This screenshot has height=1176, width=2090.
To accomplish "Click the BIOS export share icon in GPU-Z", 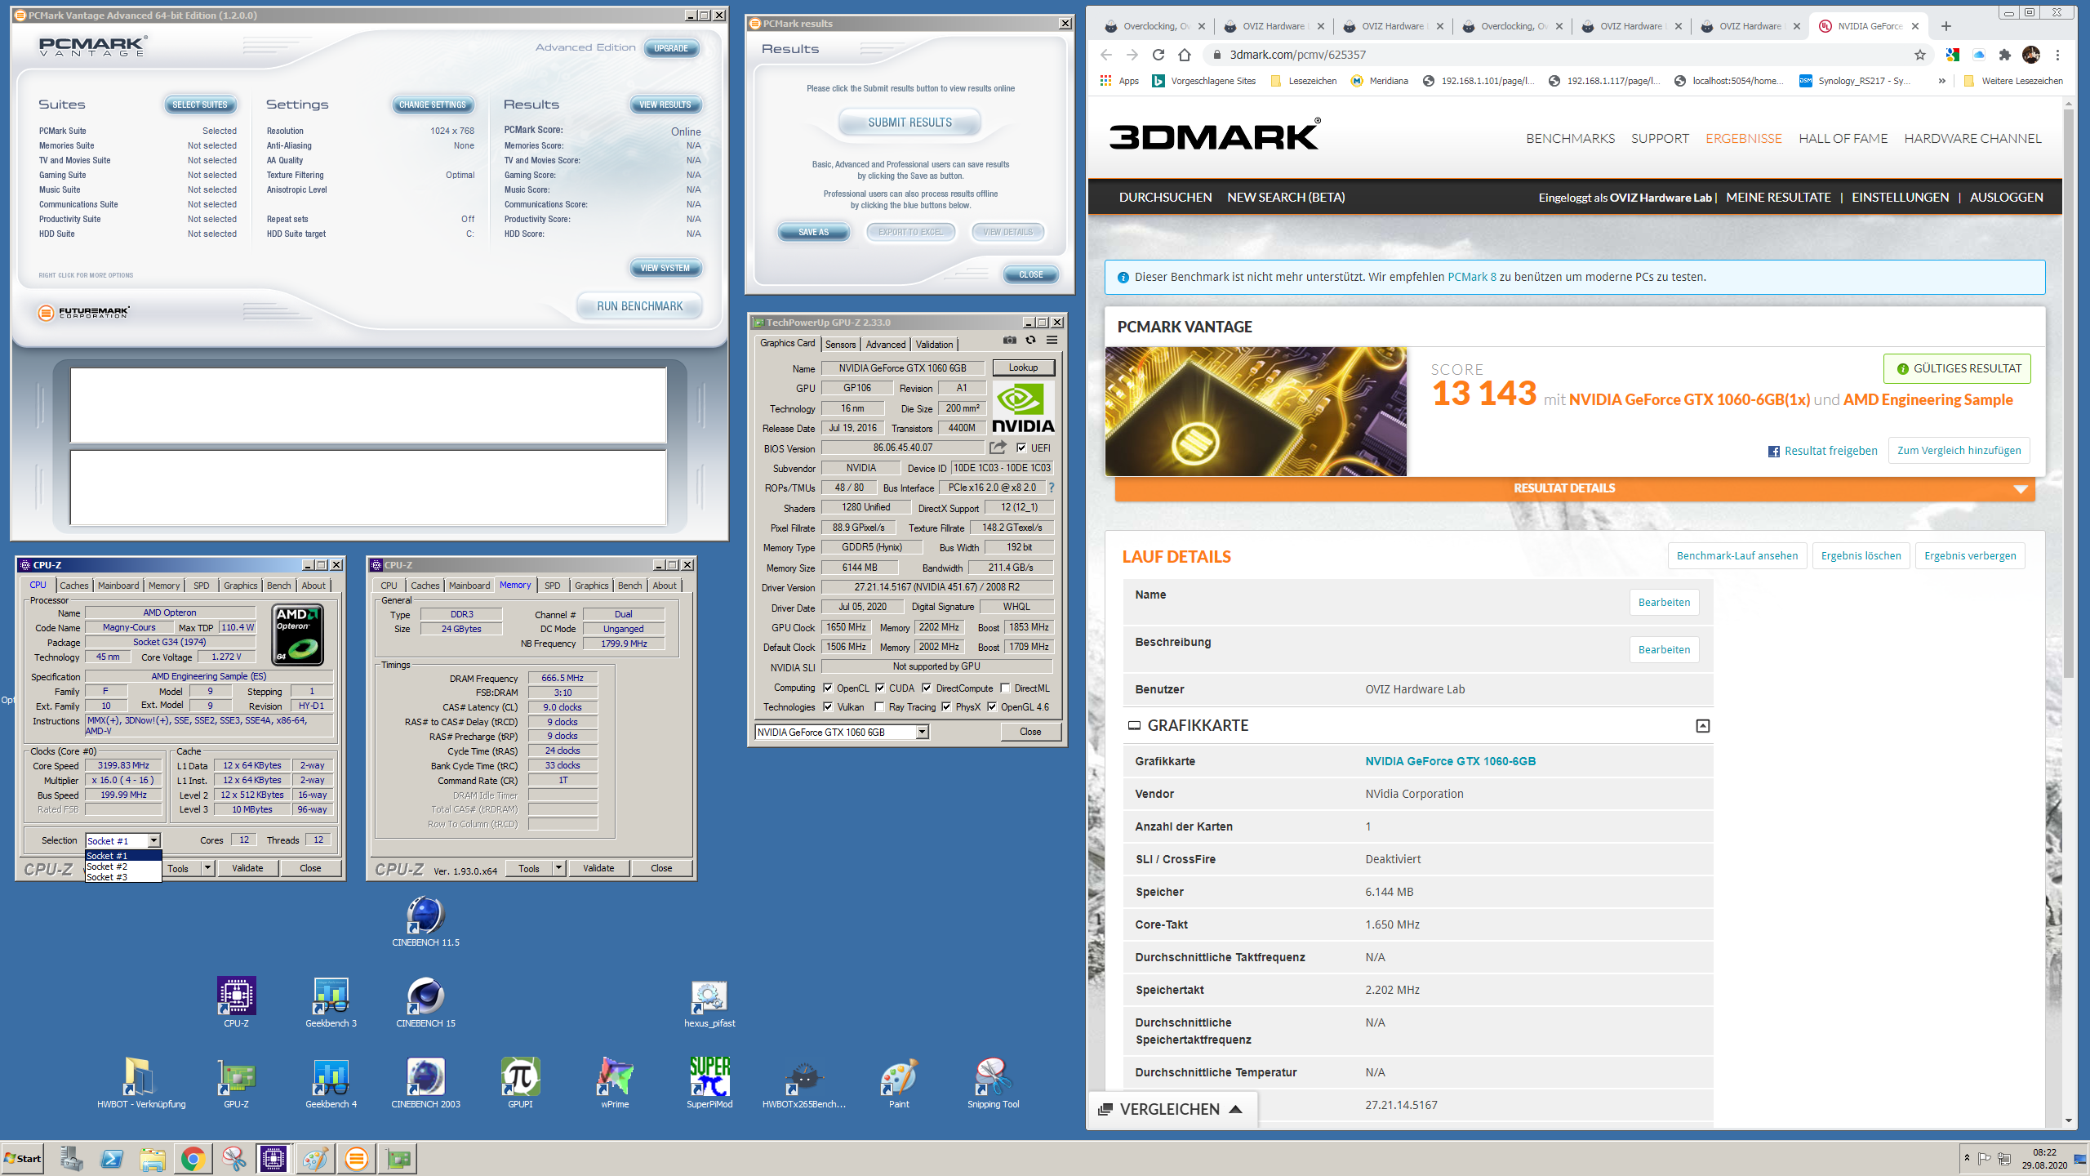I will click(x=998, y=448).
